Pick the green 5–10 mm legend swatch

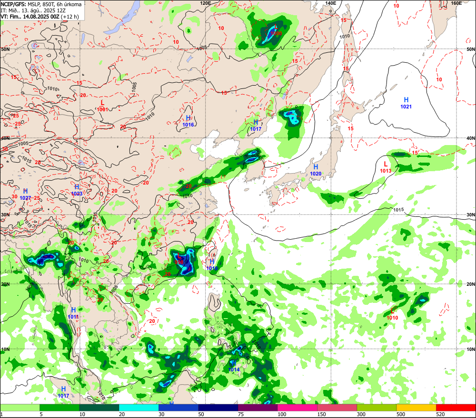tap(59, 408)
